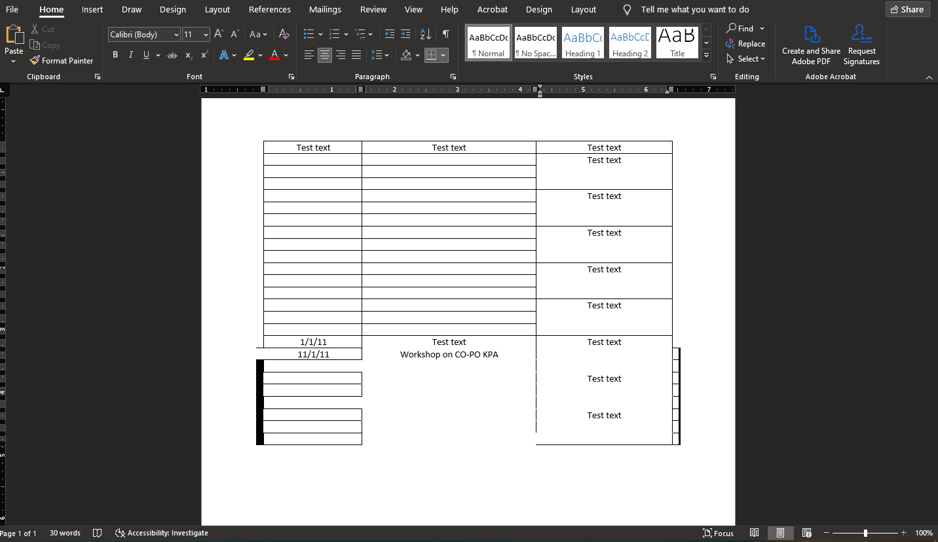Viewport: 938px width, 542px height.
Task: Apply superscript formatting
Action: pyautogui.click(x=204, y=55)
